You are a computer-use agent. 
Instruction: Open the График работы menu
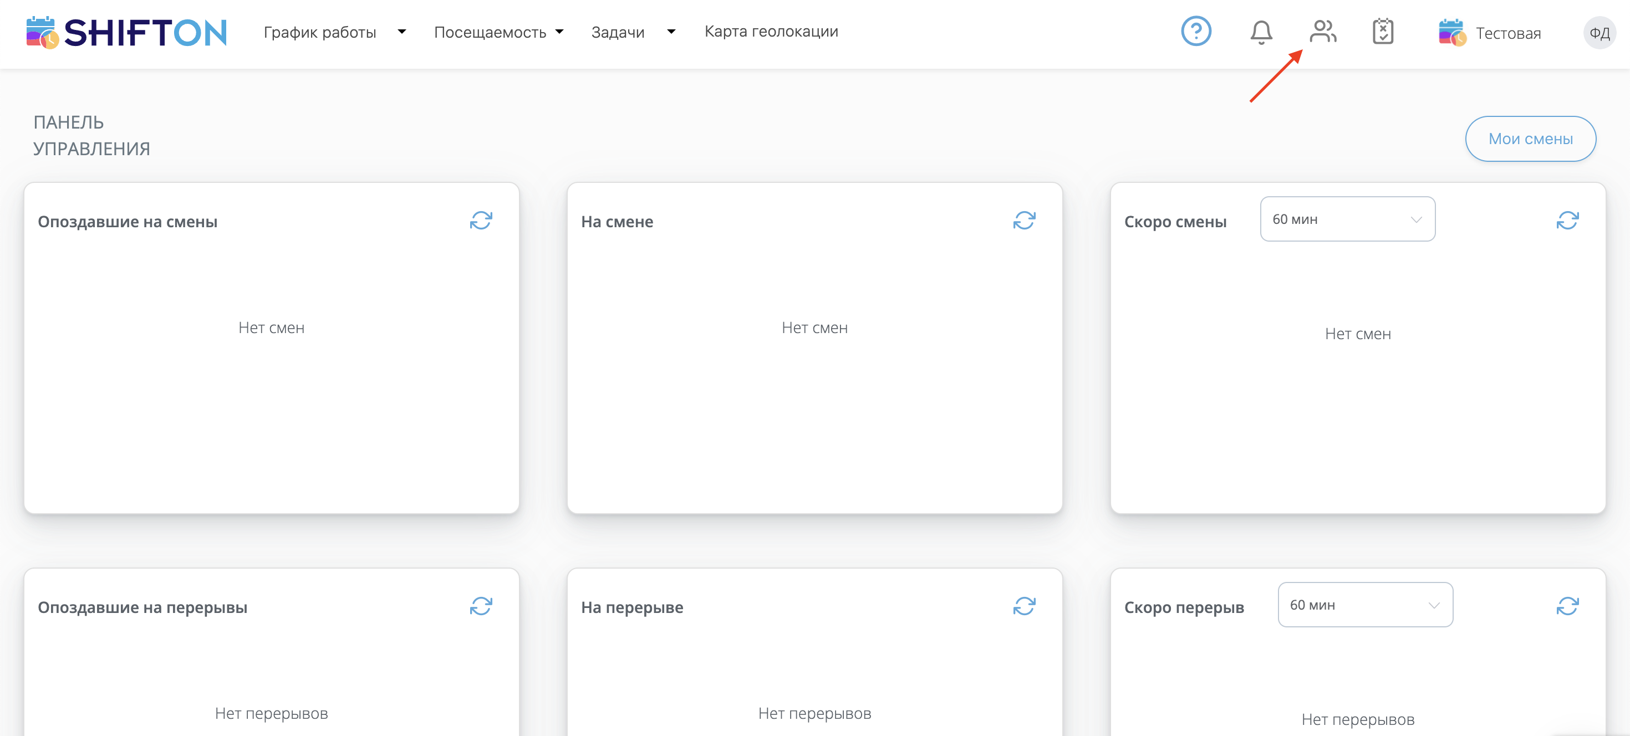(319, 32)
